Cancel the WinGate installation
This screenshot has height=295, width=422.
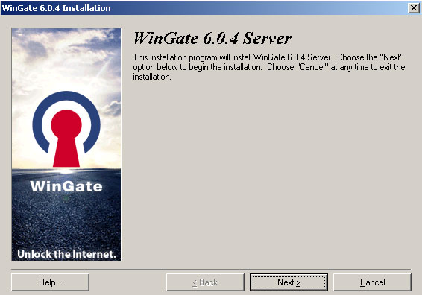click(372, 282)
